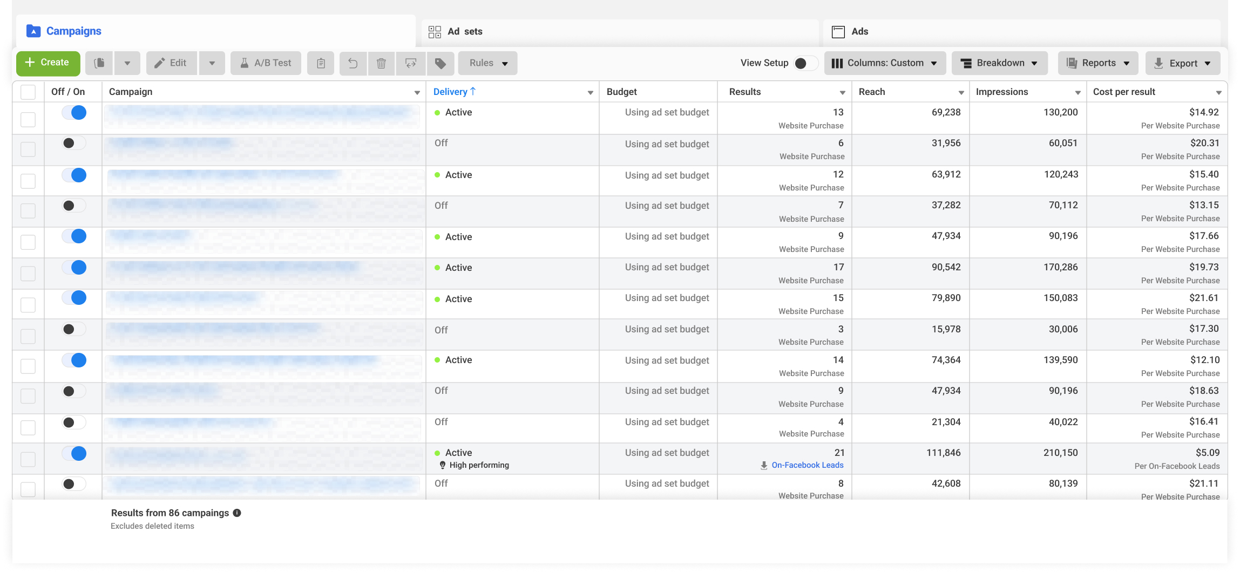Click the clipboard paste icon
1240x573 pixels.
click(x=321, y=63)
